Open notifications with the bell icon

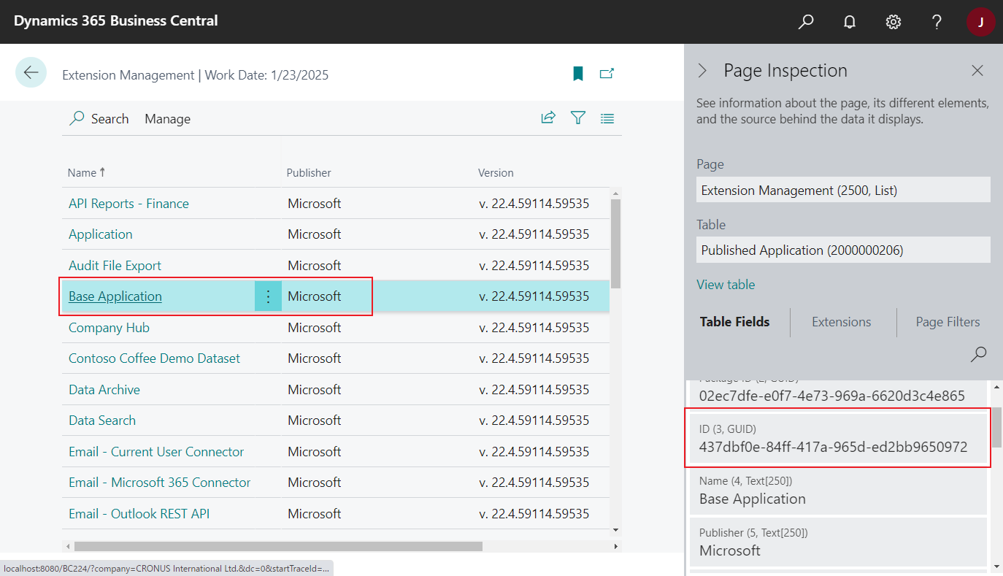(849, 21)
